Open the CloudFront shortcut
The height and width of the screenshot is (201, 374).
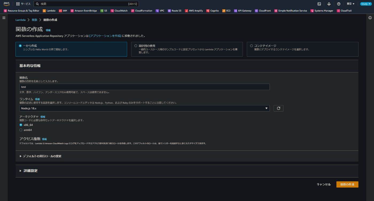click(263, 11)
